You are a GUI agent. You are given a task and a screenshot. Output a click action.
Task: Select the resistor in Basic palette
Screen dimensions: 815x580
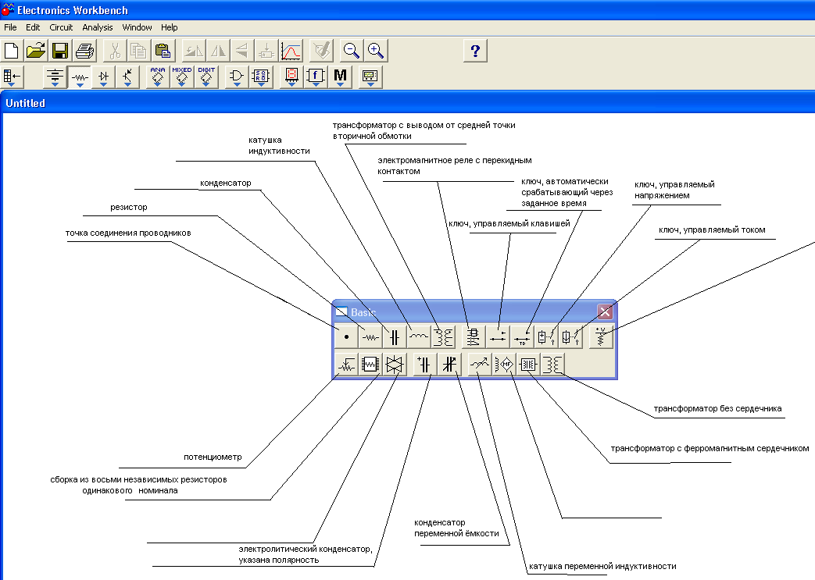[x=370, y=337]
